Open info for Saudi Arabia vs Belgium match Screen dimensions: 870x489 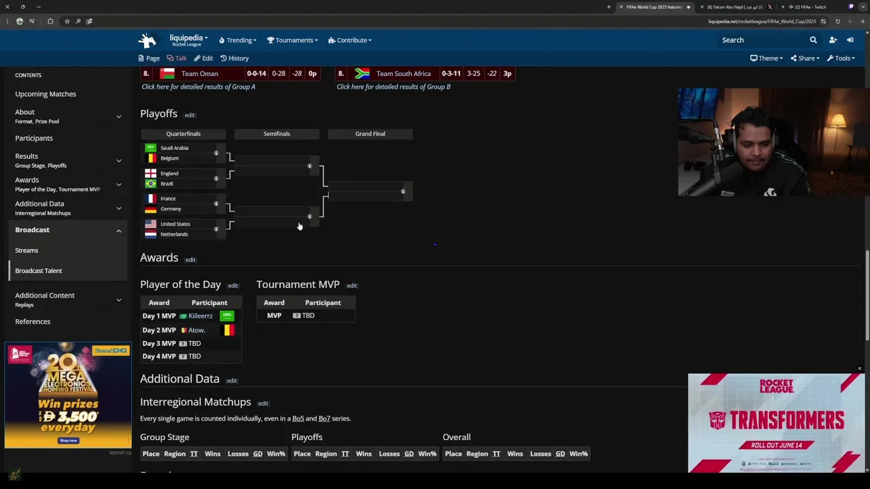tap(216, 153)
